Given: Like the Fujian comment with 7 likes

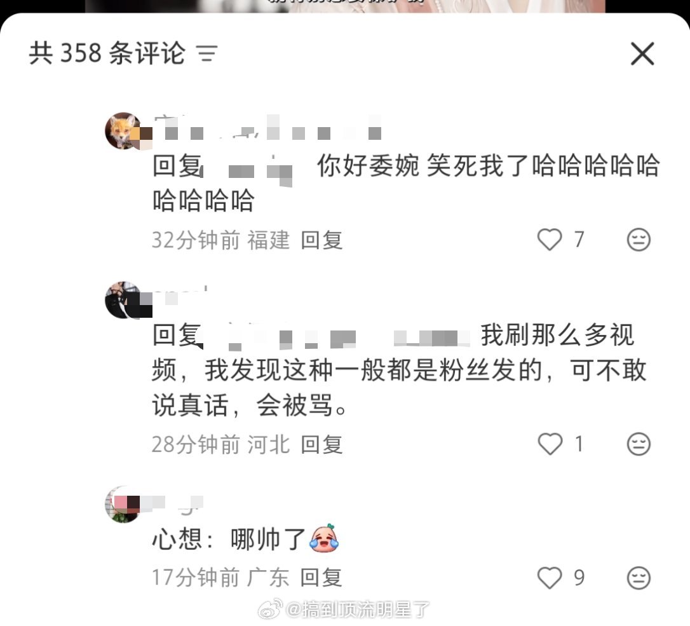Looking at the screenshot, I should (550, 240).
